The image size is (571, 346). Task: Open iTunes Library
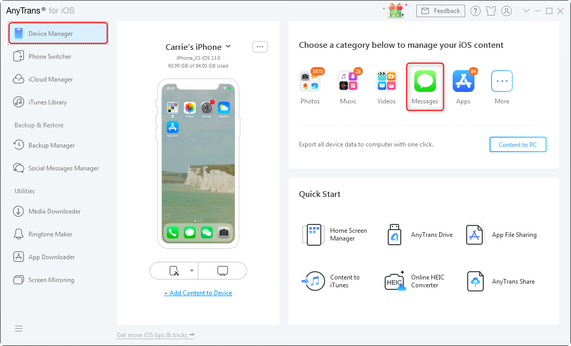(x=40, y=102)
